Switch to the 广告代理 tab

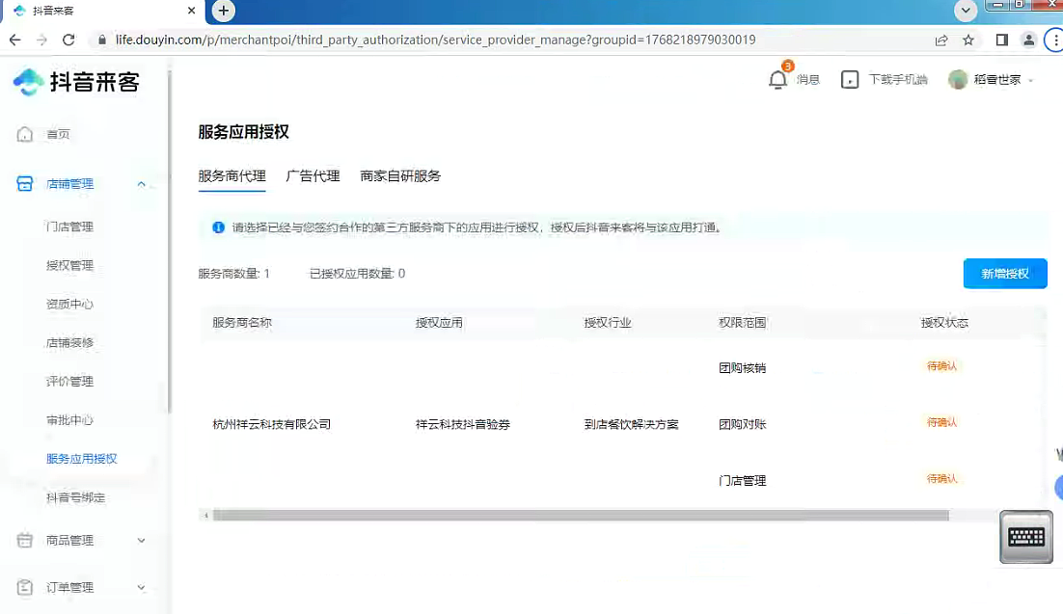tap(313, 176)
